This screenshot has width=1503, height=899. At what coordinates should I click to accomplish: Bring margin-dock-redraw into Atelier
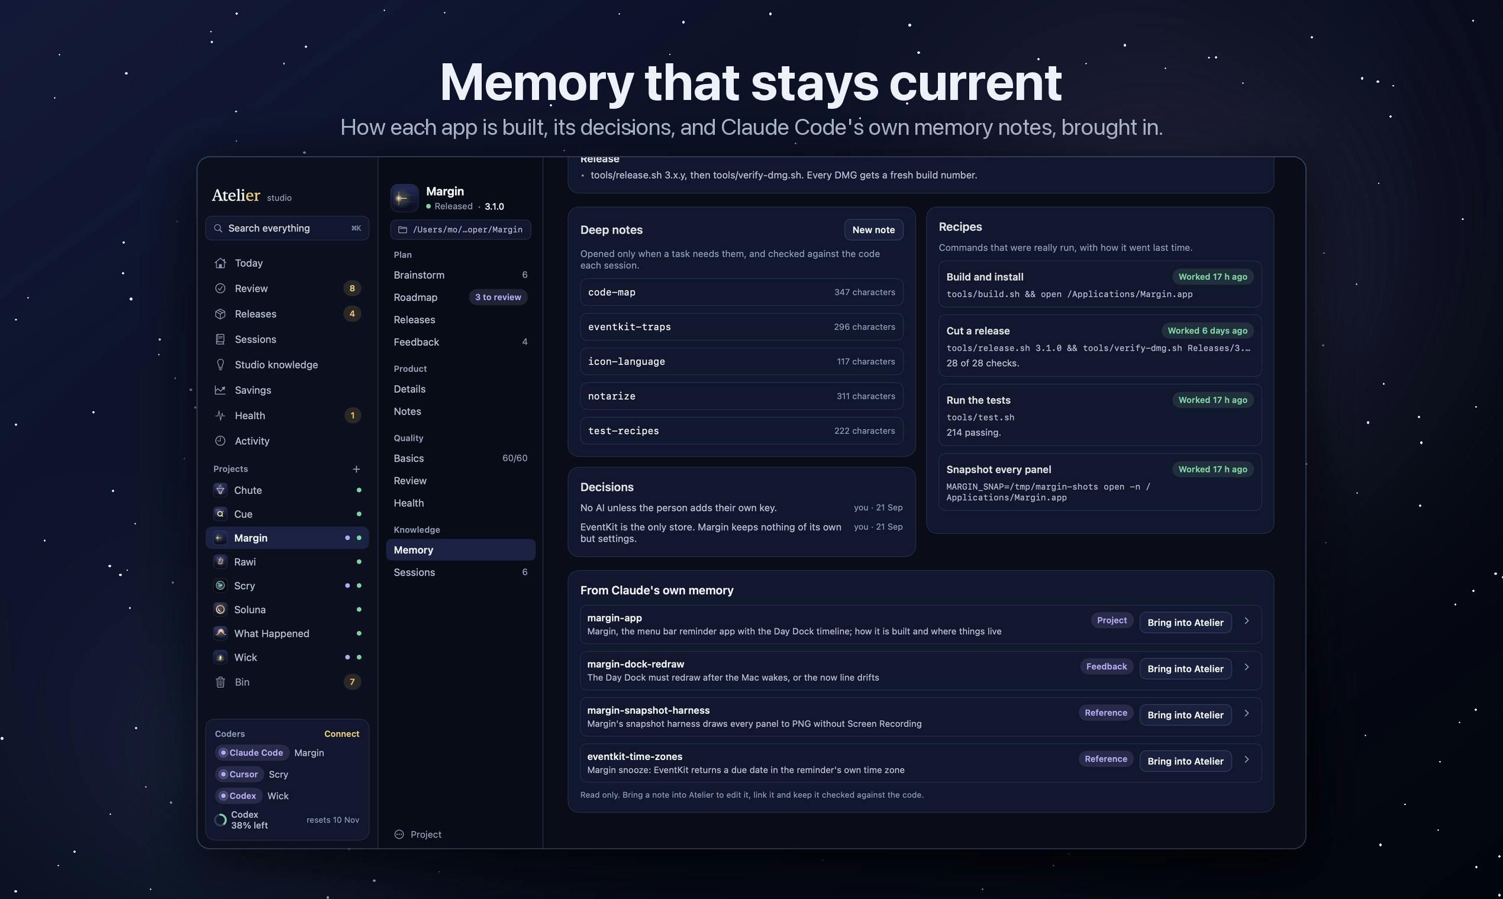[1185, 669]
